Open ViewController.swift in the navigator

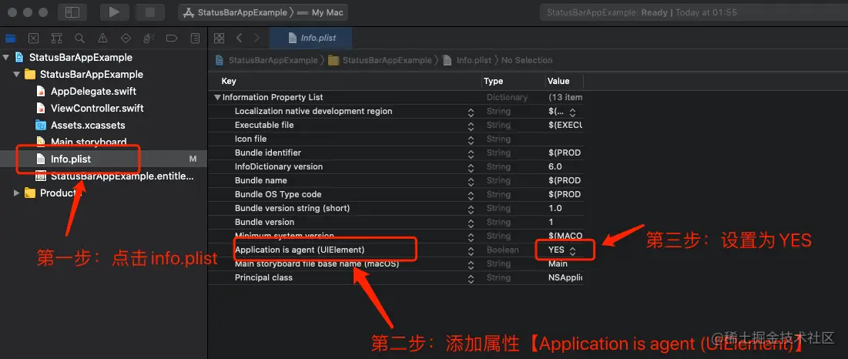(97, 108)
